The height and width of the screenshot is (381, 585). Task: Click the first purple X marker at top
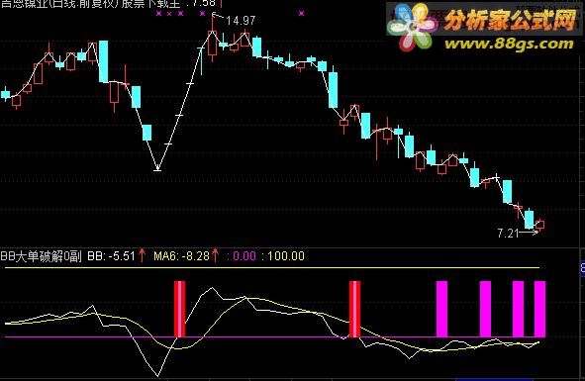(x=159, y=14)
